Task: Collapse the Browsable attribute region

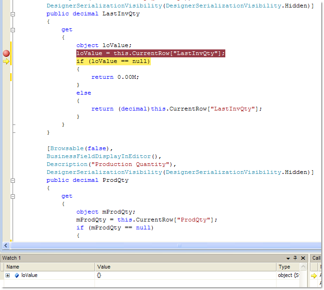Action: coord(13,149)
